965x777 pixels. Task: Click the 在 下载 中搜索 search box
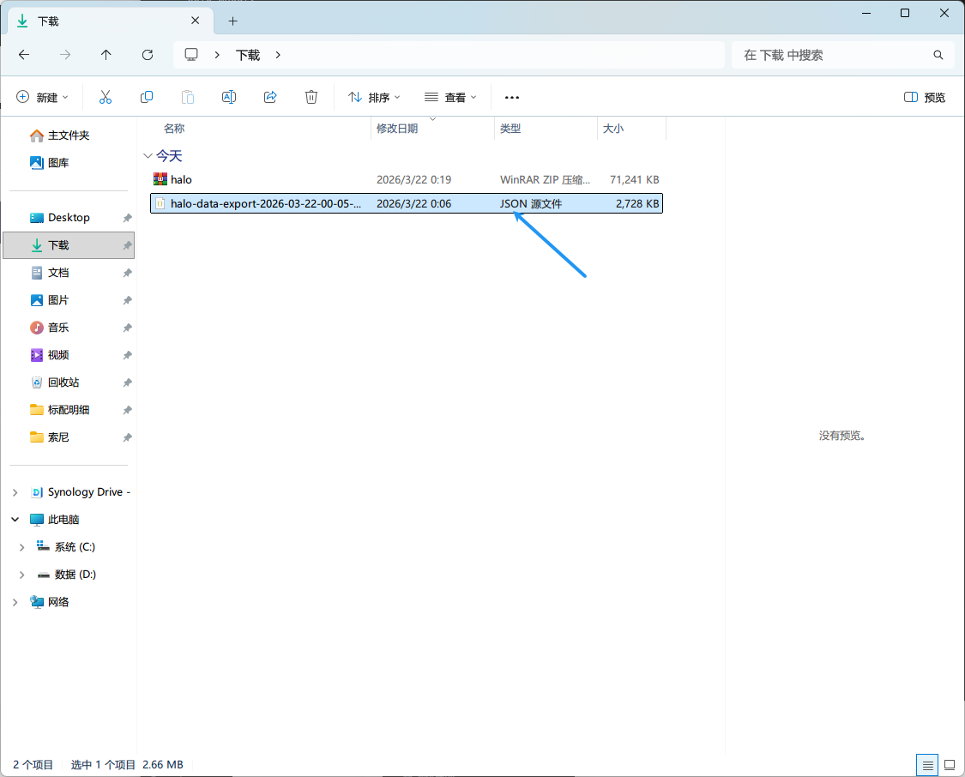(x=832, y=55)
